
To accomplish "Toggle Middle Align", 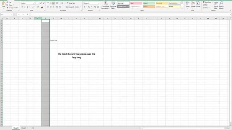I will 51,3.
